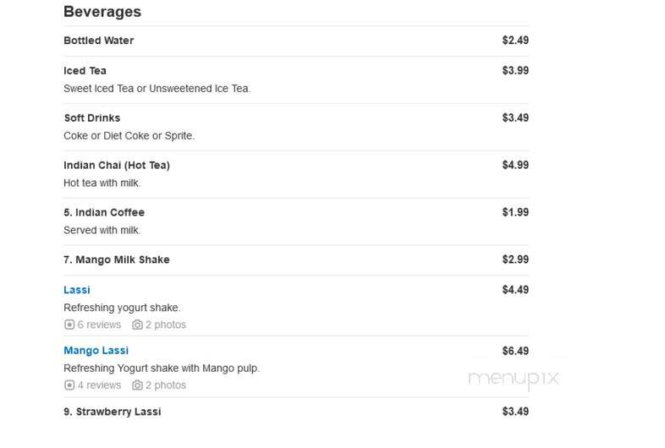View the 2 photos for Mango Lassi
The height and width of the screenshot is (448, 665).
click(x=166, y=385)
